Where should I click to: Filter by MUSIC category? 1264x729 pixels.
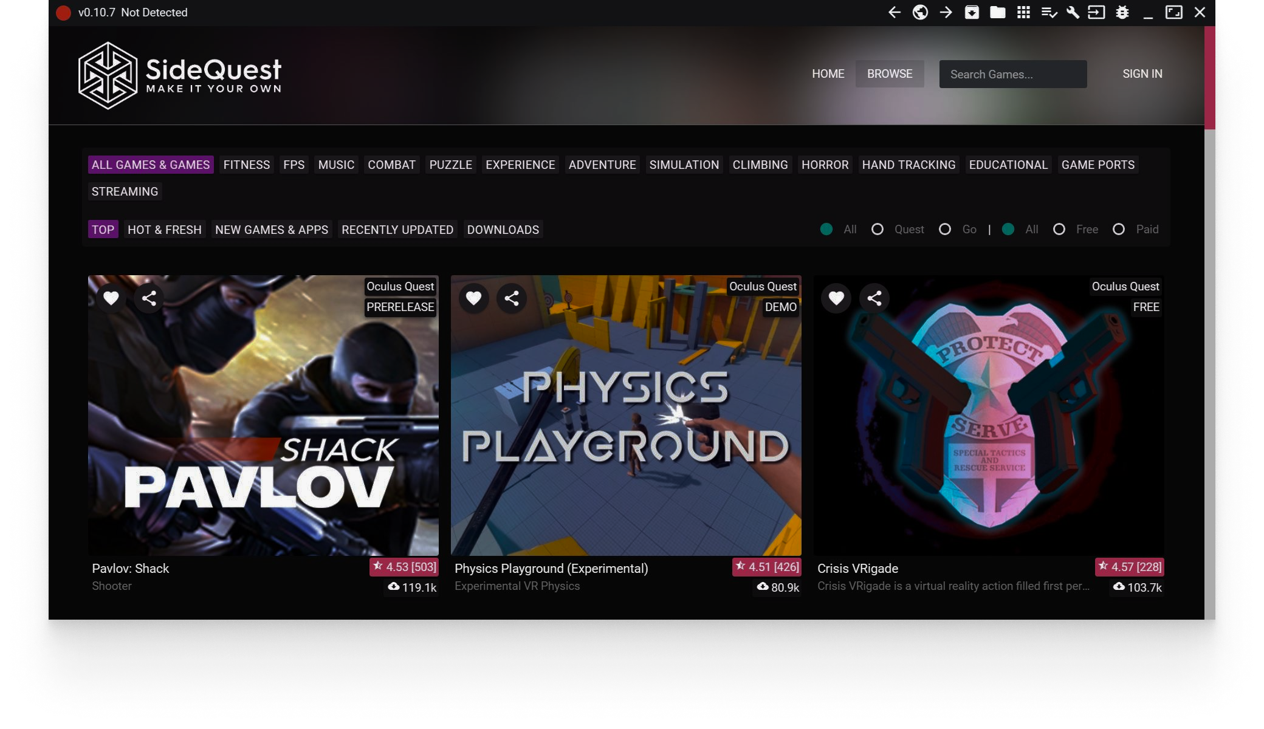(336, 165)
